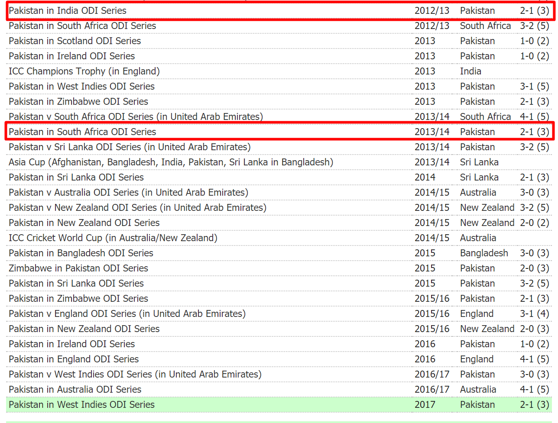This screenshot has width=558, height=423.
Task: Click winner England in Pakistan v England row
Action: click(477, 313)
